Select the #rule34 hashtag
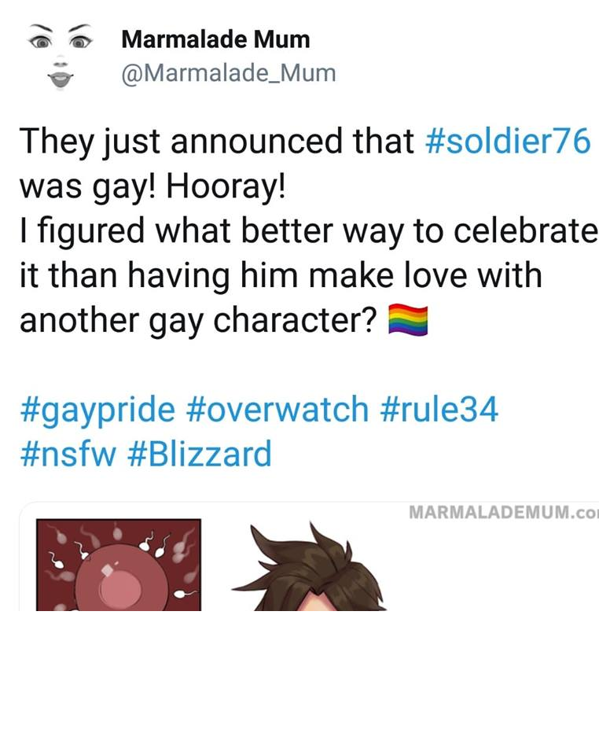 click(x=439, y=409)
